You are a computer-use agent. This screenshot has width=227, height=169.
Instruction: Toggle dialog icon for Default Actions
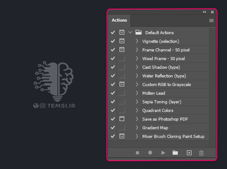point(122,32)
